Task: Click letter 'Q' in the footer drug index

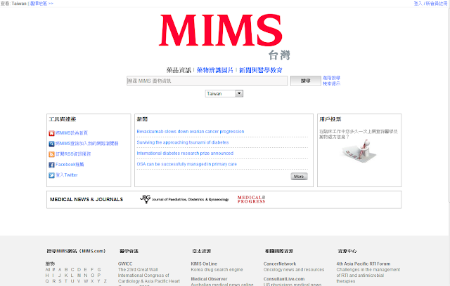Action: pyautogui.click(x=47, y=281)
